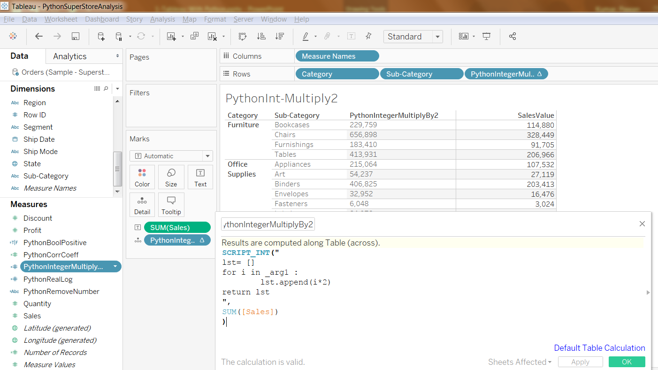The image size is (658, 370).
Task: Open the Analysis menu
Action: click(162, 19)
